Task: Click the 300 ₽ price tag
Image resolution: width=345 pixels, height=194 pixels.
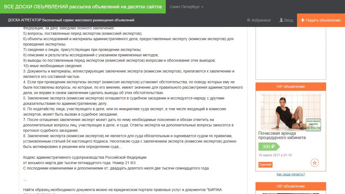Action: coord(269,147)
